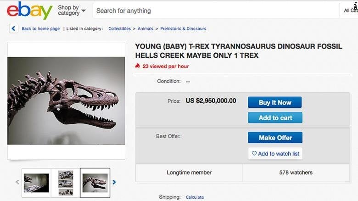Select the second fossil bones thumbnail
This screenshot has height=201, width=358.
[x=66, y=183]
